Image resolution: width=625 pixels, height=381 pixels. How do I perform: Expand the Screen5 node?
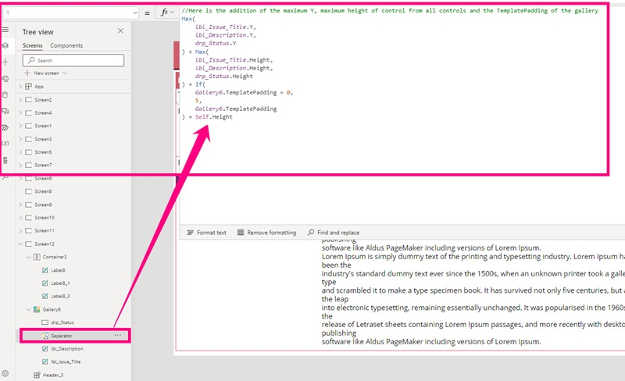click(x=20, y=151)
